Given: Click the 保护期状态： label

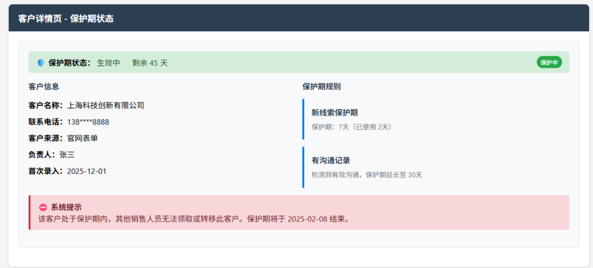Looking at the screenshot, I should coord(70,63).
